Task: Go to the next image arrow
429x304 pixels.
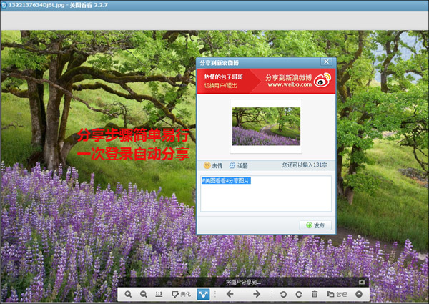Action: 257,294
